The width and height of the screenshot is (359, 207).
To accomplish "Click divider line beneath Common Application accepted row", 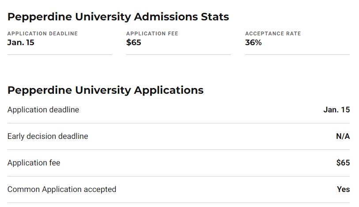I will (x=178, y=203).
